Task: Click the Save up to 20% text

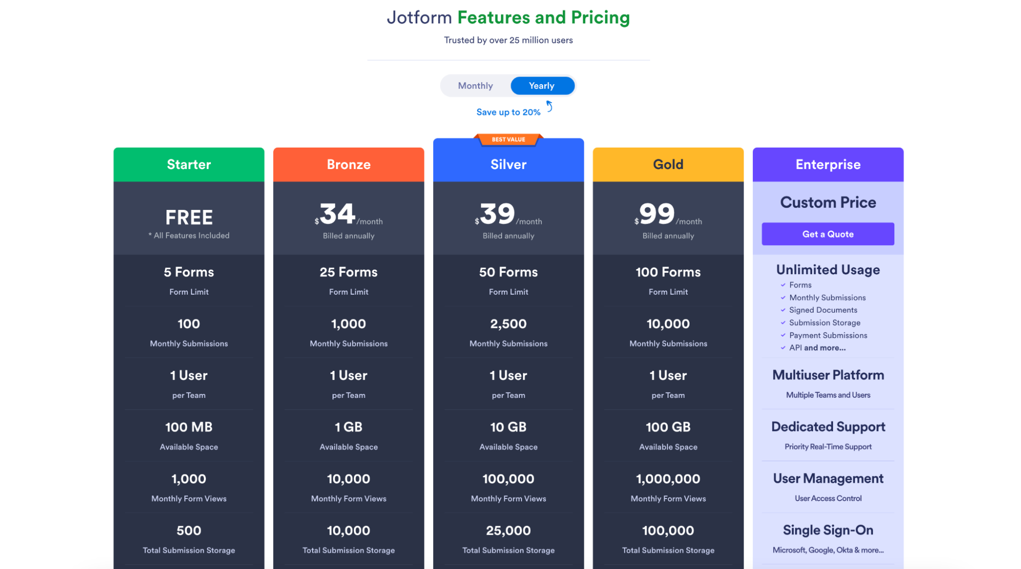Action: 508,112
